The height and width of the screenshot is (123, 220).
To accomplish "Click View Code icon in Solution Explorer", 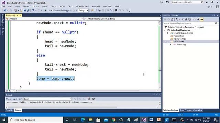I will [x=195, y=19].
